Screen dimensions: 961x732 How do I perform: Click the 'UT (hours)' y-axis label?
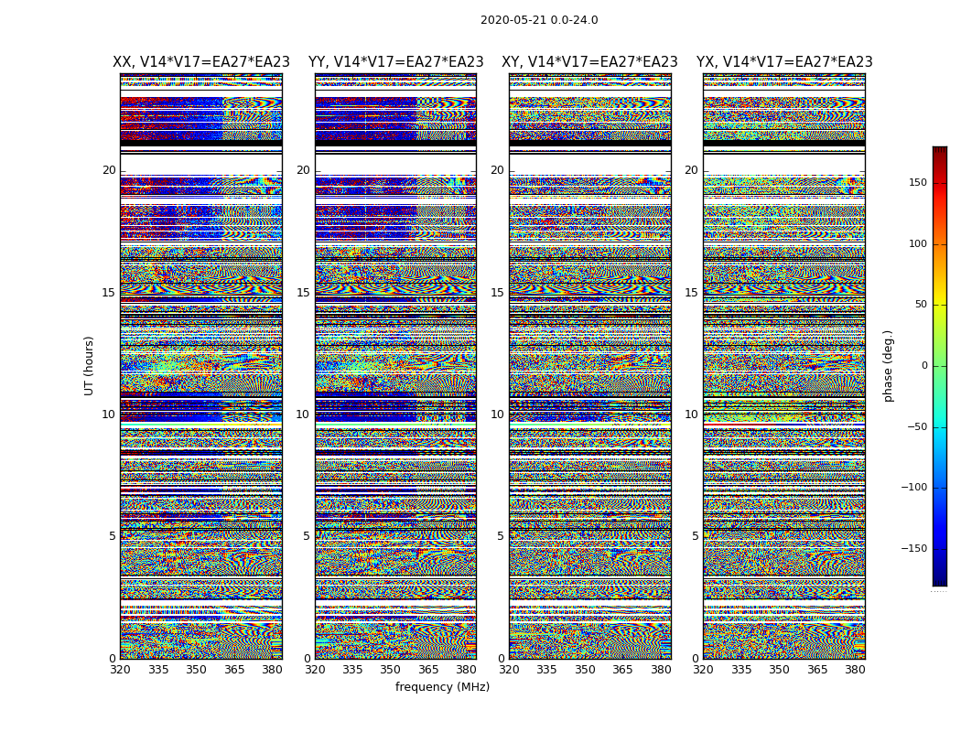click(90, 366)
